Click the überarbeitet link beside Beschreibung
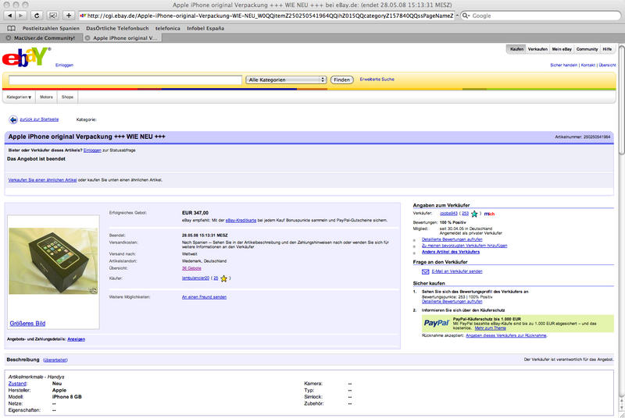 [55, 360]
